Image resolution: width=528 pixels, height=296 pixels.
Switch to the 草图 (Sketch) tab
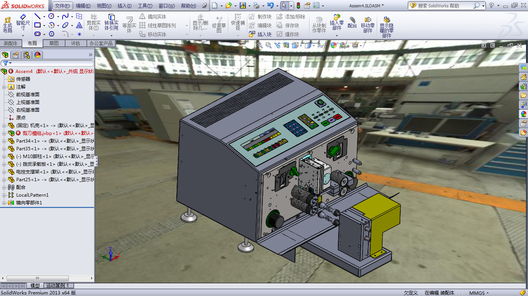[54, 43]
